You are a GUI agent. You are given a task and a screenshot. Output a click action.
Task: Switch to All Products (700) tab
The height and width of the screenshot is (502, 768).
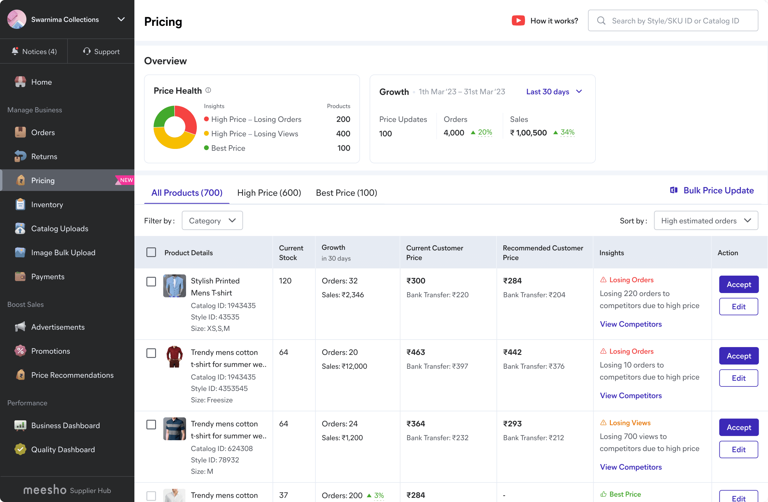point(187,193)
